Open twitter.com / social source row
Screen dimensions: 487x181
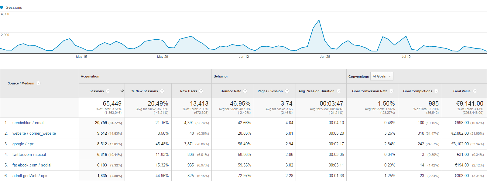pos(29,155)
